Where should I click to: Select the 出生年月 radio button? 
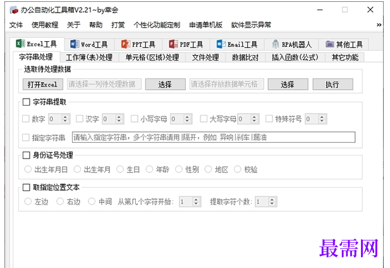coord(77,169)
